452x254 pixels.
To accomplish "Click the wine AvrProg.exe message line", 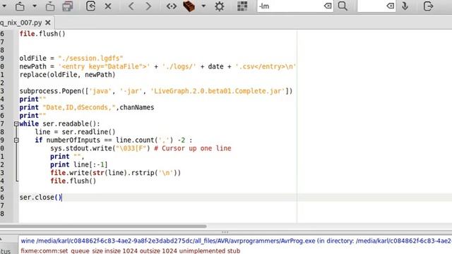I will tap(236, 241).
